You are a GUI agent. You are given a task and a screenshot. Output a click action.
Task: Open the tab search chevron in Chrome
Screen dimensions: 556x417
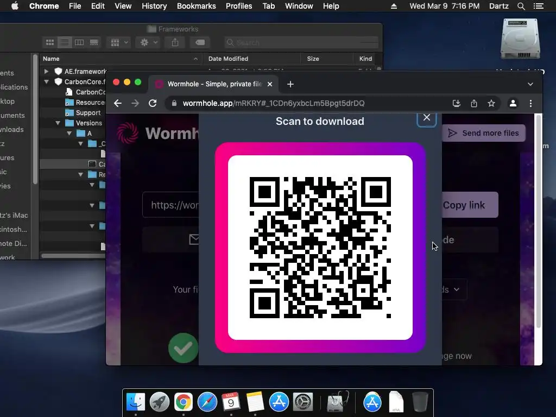530,84
